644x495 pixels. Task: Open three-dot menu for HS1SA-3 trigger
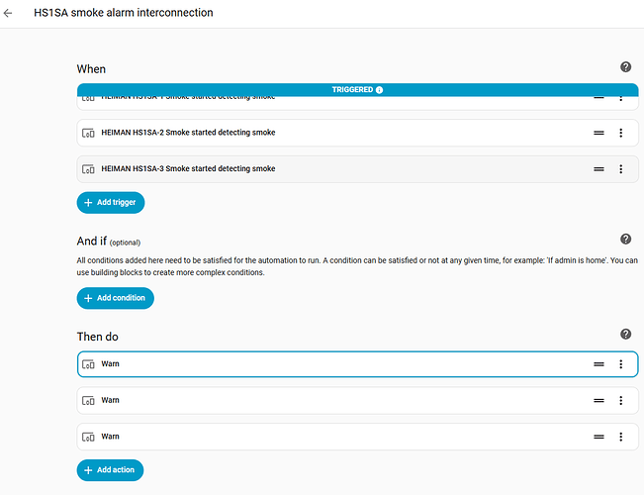pyautogui.click(x=620, y=169)
